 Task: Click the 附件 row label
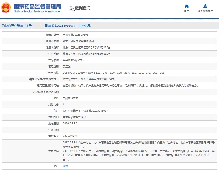tap(56, 98)
